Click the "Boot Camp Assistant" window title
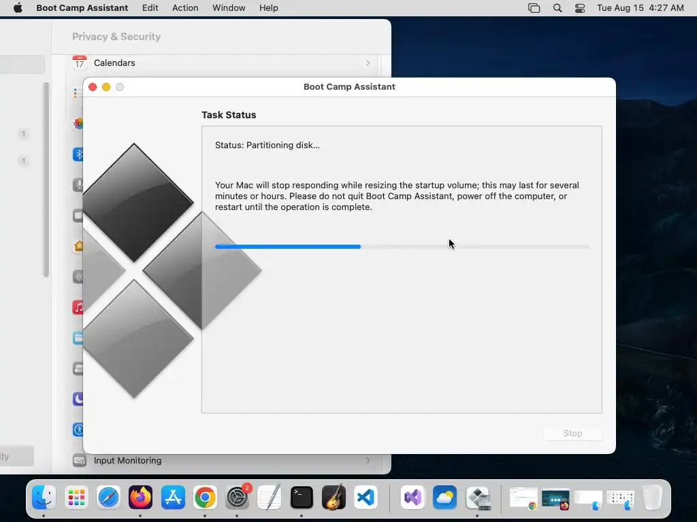This screenshot has height=522, width=697. tap(349, 86)
